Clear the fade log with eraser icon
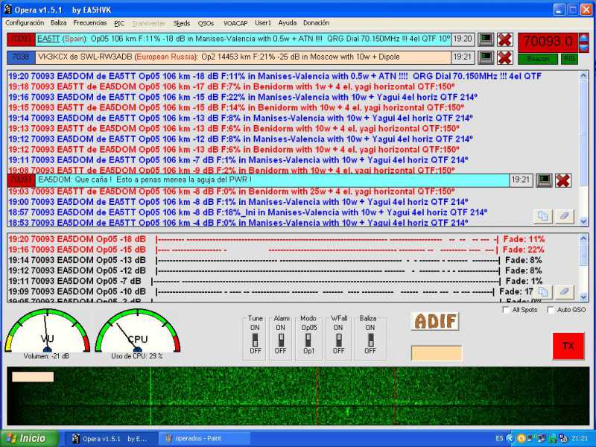Screen dimensions: 596x447 pyautogui.click(x=565, y=292)
